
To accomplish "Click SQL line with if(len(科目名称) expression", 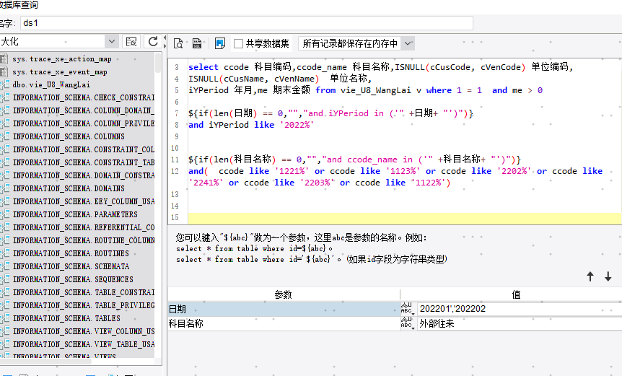I will point(354,159).
